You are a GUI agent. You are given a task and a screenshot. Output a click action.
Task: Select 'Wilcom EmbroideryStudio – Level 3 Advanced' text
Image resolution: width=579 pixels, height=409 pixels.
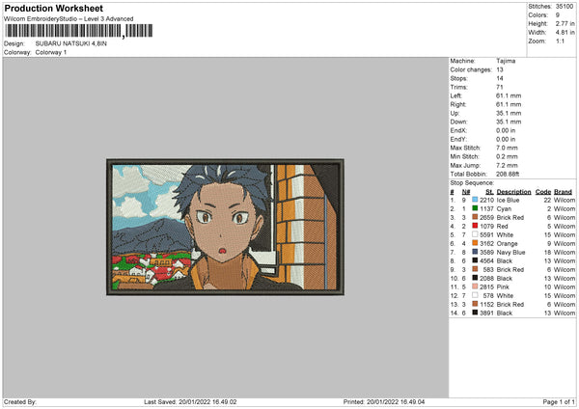coord(69,19)
